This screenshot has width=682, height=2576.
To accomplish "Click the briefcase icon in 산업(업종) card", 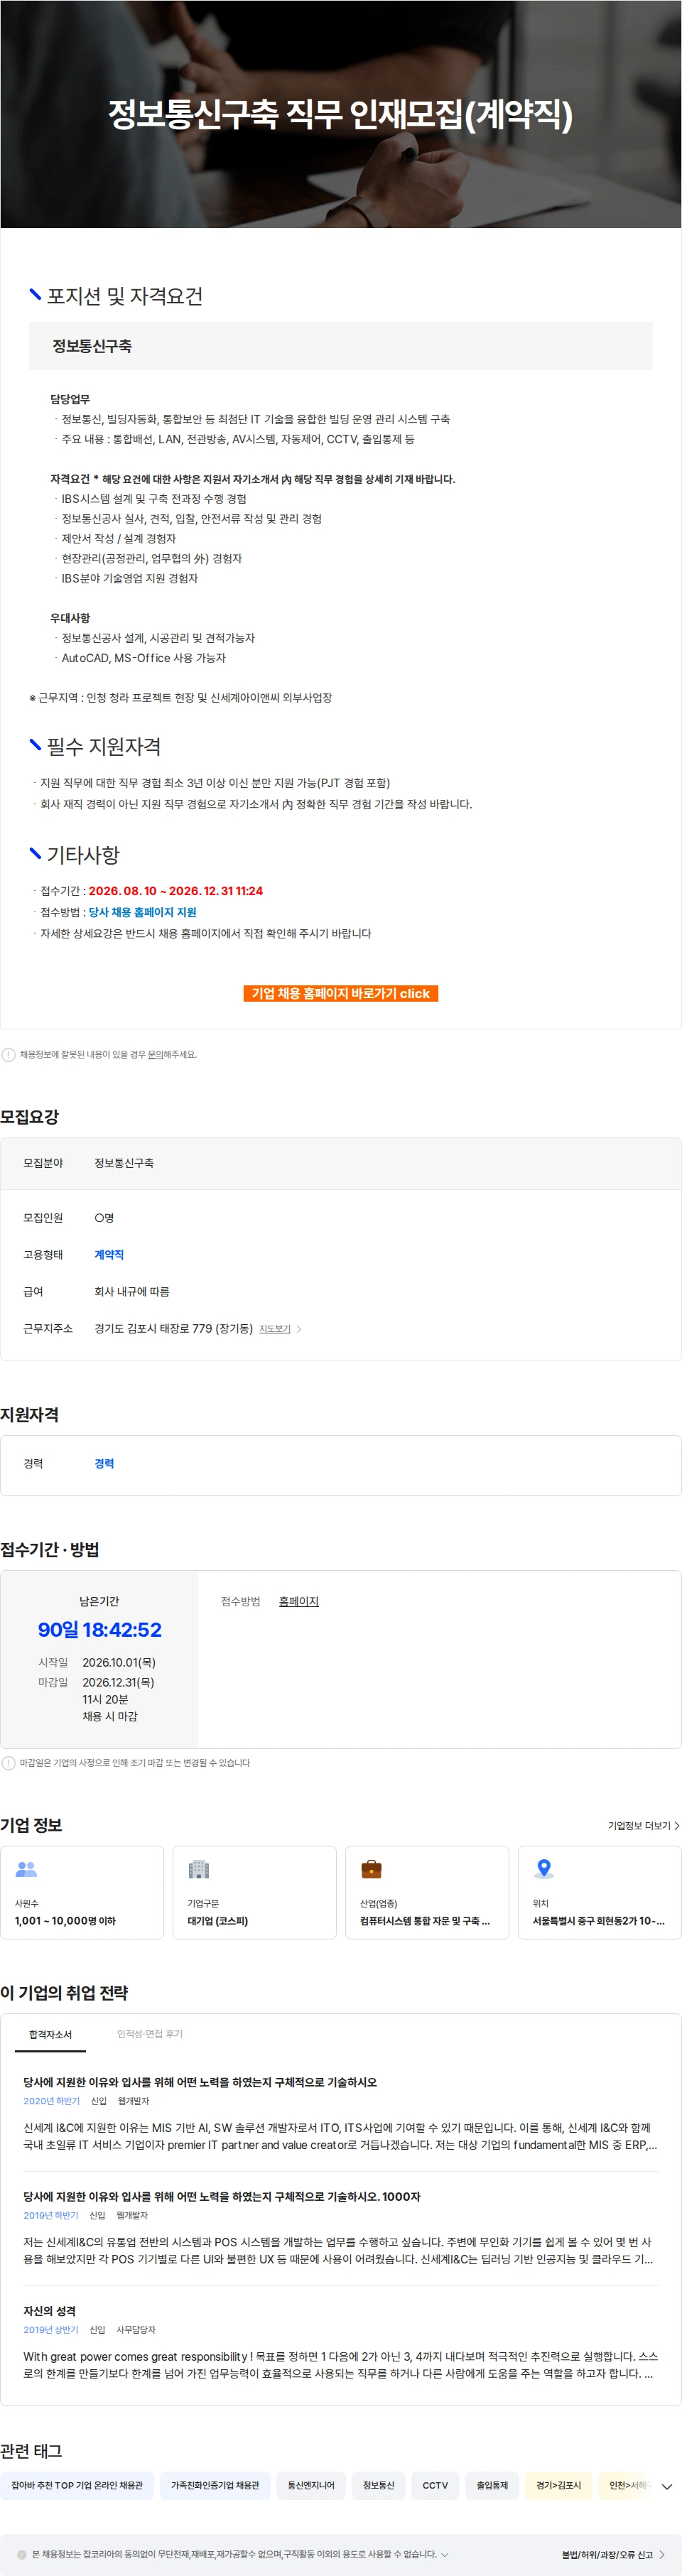I will click(x=371, y=1868).
